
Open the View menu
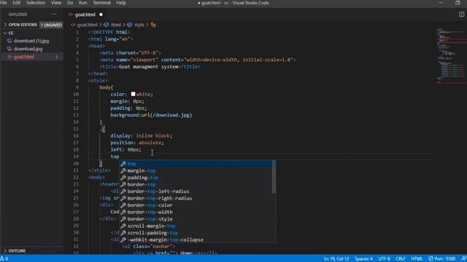pos(55,3)
